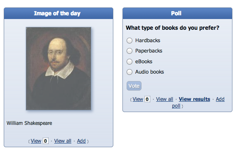The height and width of the screenshot is (153, 237).
Task: Click the William Shakespeare caption text
Action: [x=29, y=123]
